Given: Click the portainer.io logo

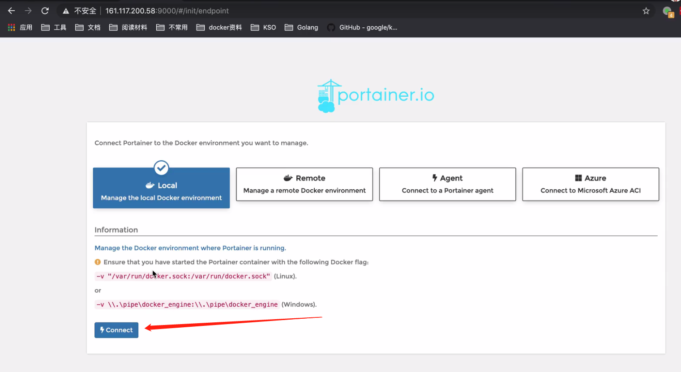Looking at the screenshot, I should click(x=376, y=96).
